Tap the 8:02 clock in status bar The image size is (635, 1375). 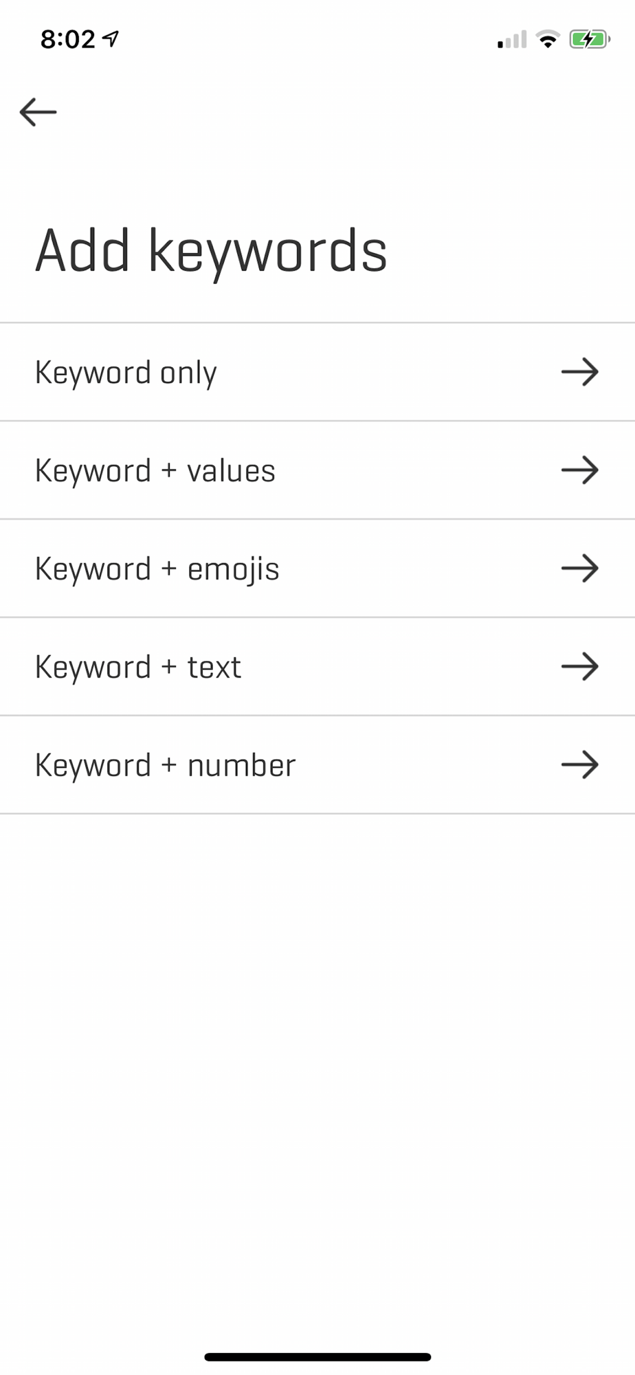tap(67, 39)
